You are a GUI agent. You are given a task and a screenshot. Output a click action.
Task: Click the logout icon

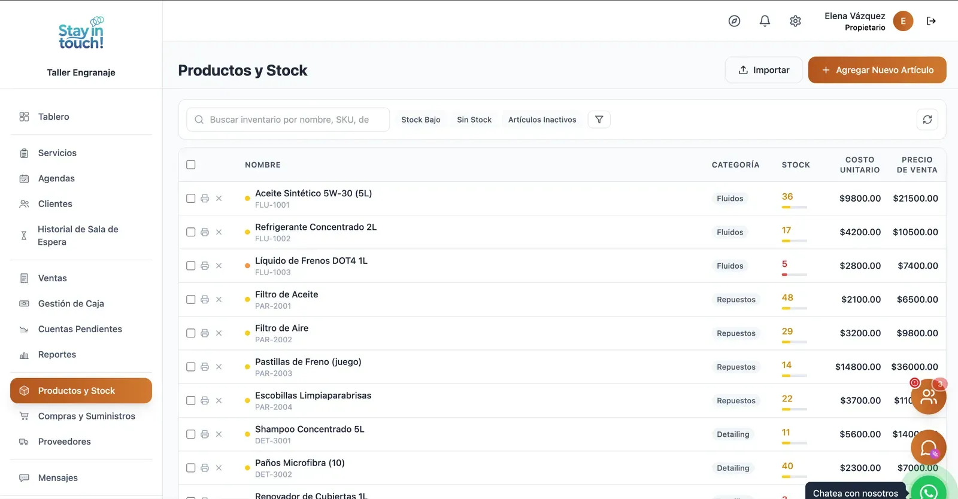point(931,21)
